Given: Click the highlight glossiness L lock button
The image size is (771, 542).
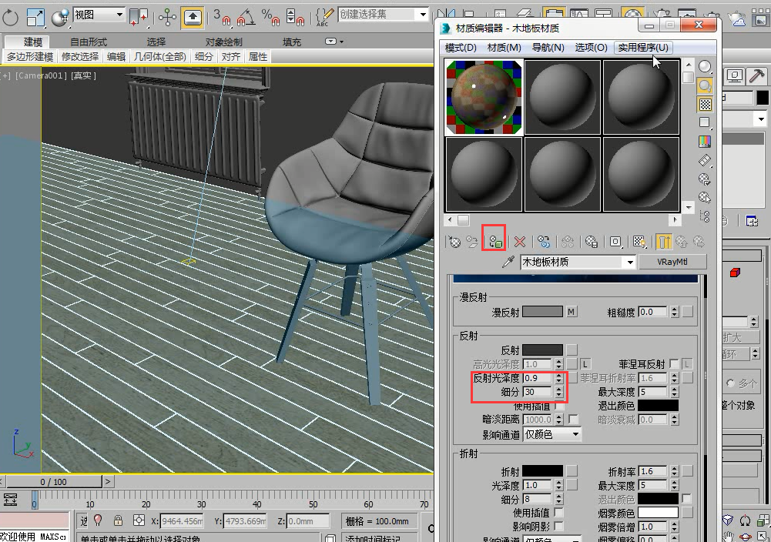Looking at the screenshot, I should [x=585, y=364].
